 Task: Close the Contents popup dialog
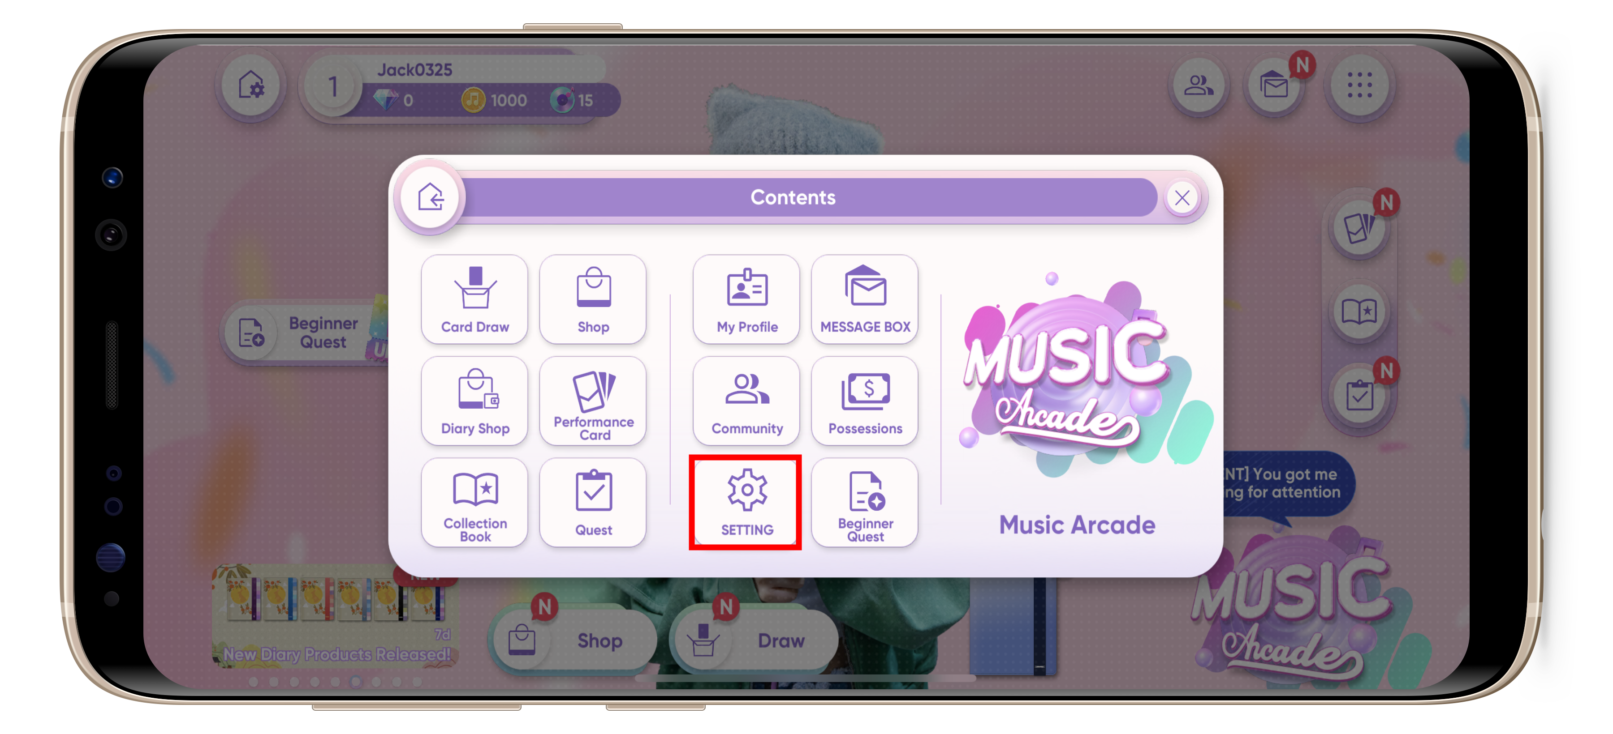(1185, 196)
